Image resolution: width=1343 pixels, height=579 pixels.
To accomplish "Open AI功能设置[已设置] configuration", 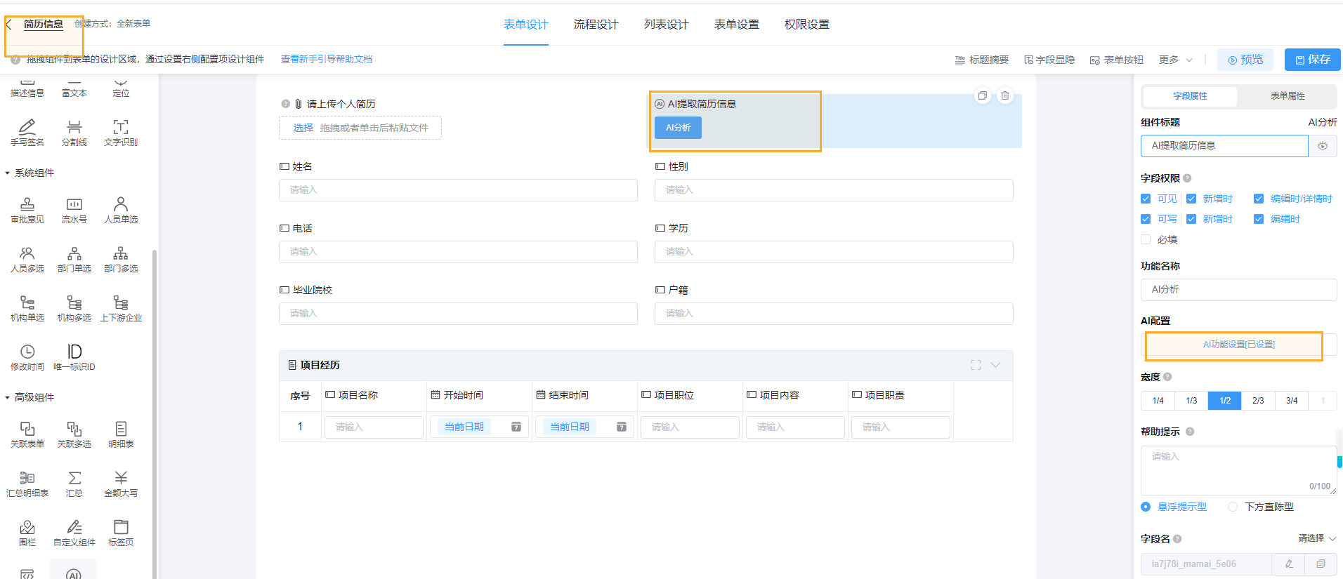I will click(x=1238, y=345).
